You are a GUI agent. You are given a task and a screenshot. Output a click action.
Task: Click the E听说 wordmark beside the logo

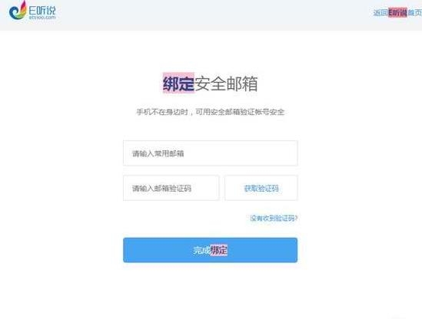click(x=42, y=10)
